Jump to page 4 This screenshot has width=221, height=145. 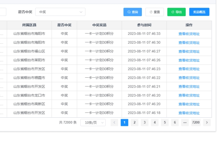(x=155, y=123)
